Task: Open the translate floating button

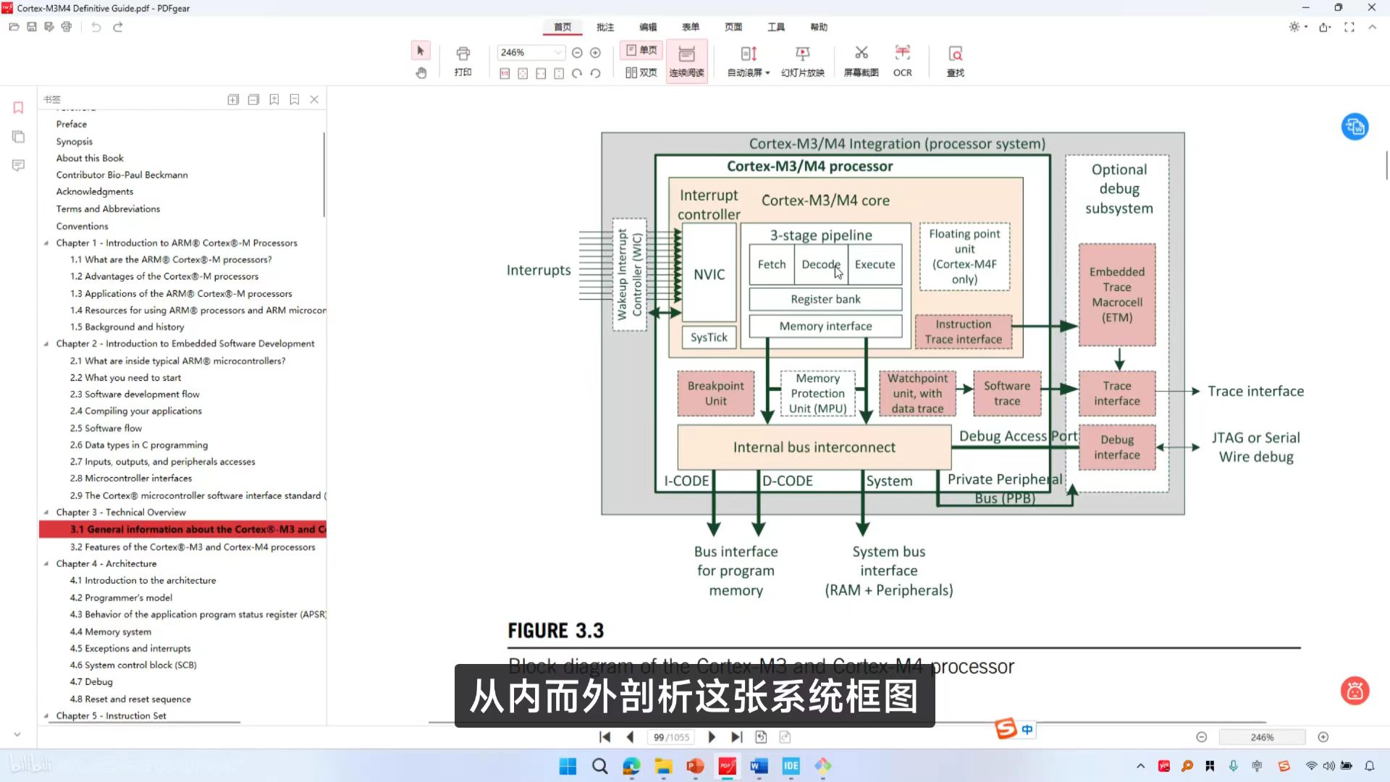Action: pos(1355,127)
